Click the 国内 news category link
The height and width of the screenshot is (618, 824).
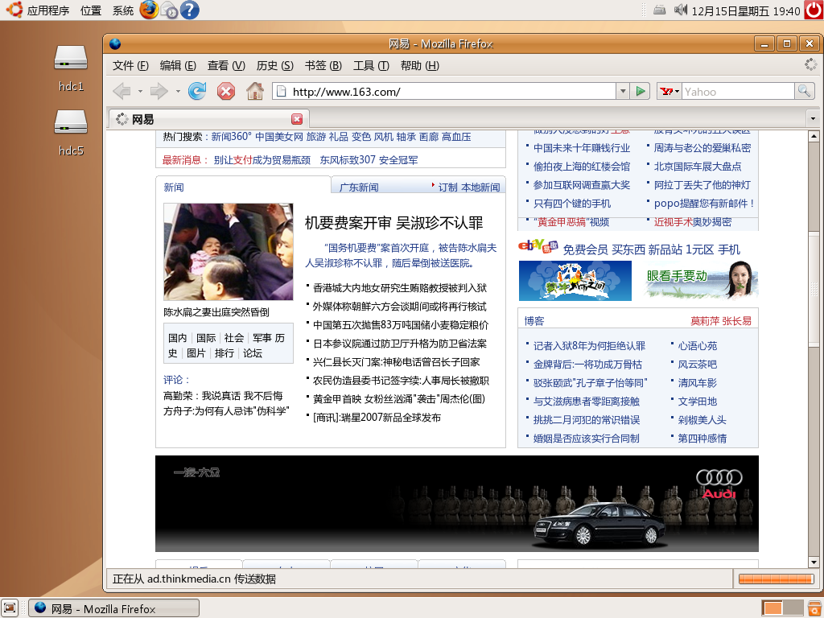click(x=178, y=338)
